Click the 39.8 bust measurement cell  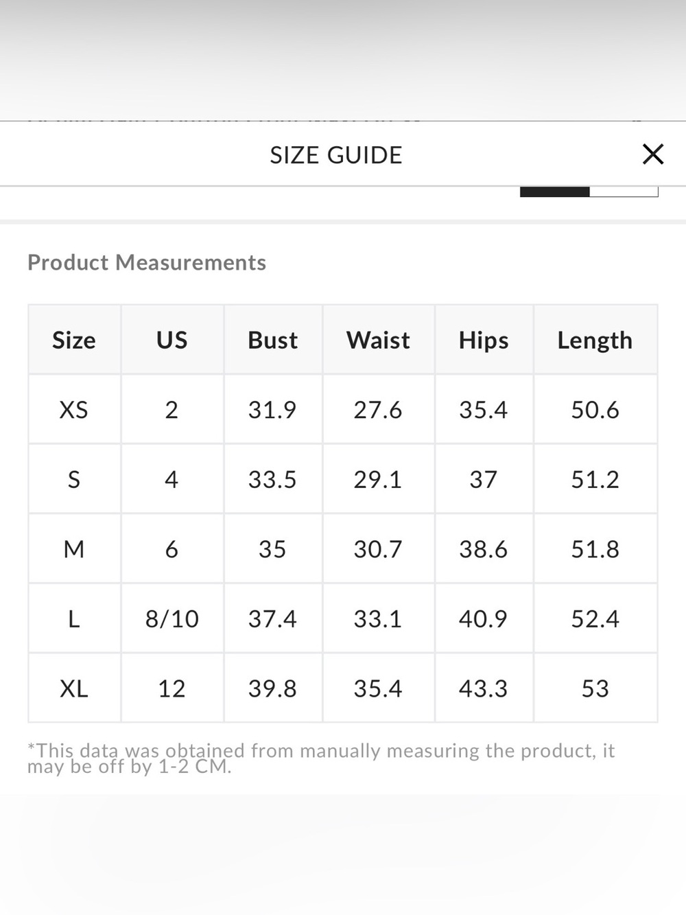click(273, 688)
